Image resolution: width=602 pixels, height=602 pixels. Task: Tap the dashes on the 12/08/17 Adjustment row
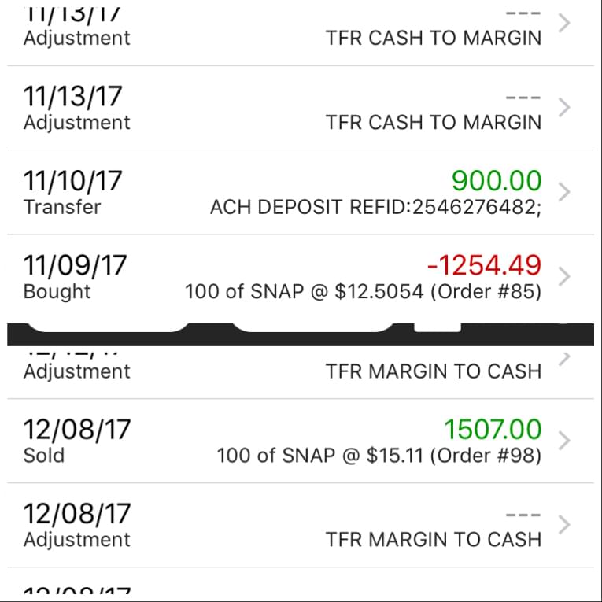pyautogui.click(x=523, y=515)
